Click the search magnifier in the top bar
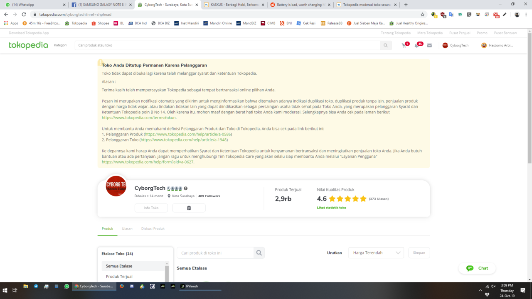 pyautogui.click(x=386, y=45)
